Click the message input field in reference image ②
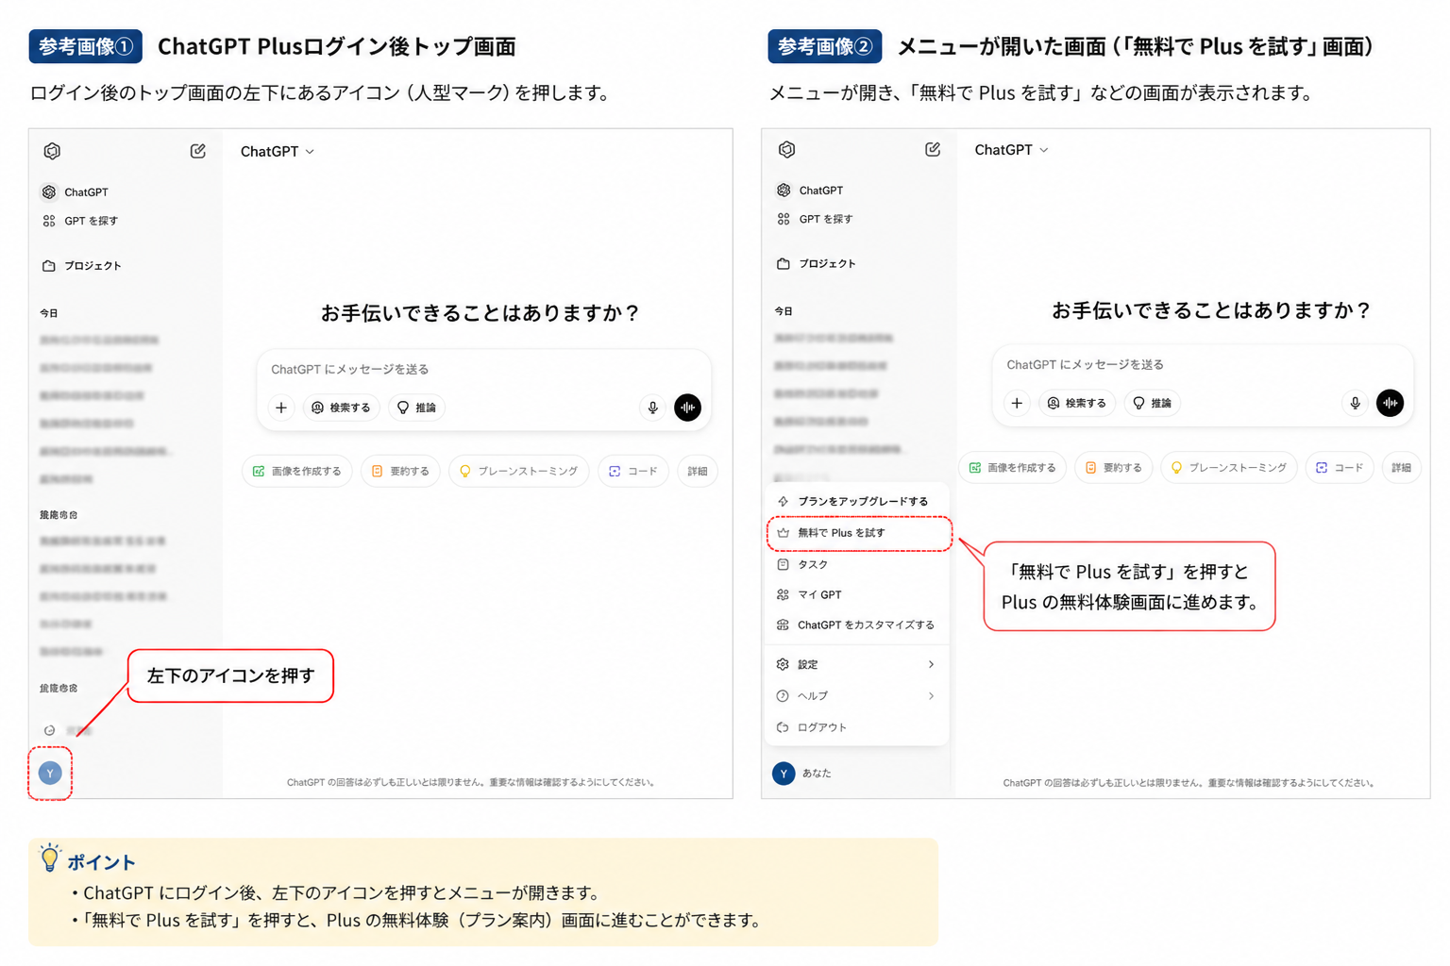1450x966 pixels. 1201,364
